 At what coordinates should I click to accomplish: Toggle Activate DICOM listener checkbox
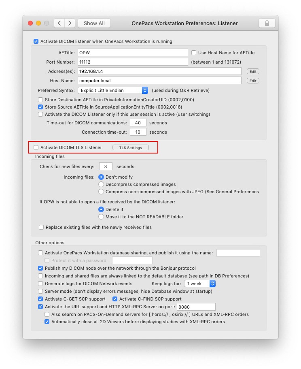(36, 41)
